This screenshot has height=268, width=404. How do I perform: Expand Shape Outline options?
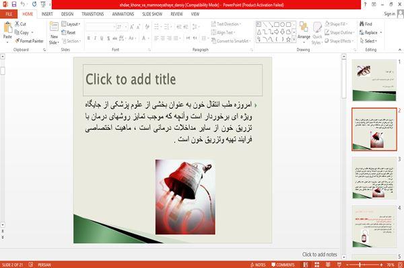click(x=339, y=32)
